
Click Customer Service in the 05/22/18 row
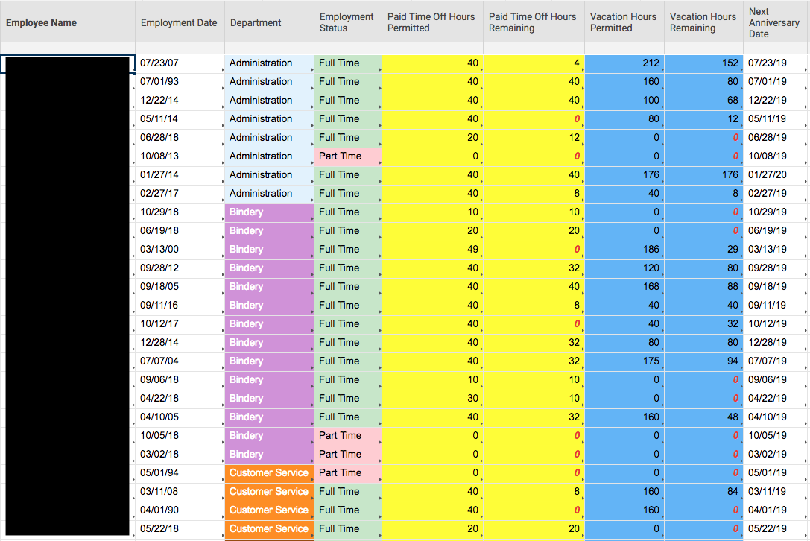(269, 528)
